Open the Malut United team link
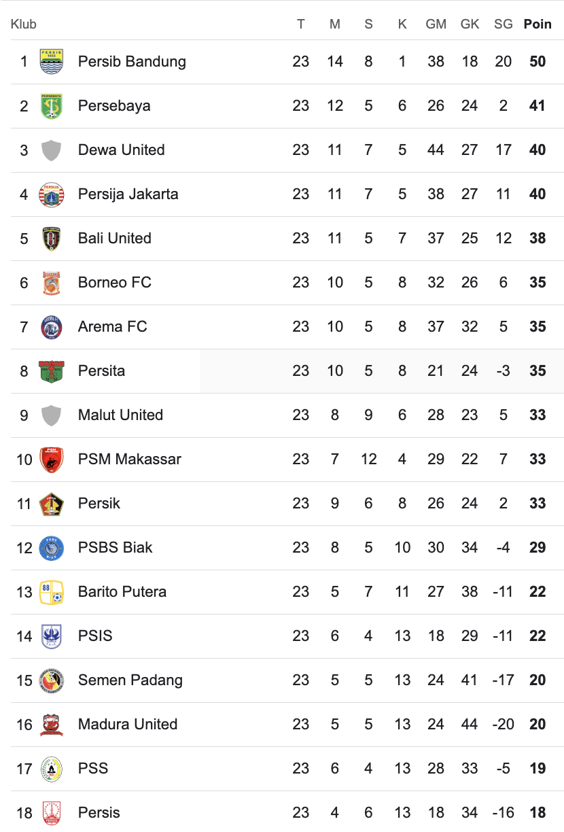The width and height of the screenshot is (564, 832). point(120,415)
